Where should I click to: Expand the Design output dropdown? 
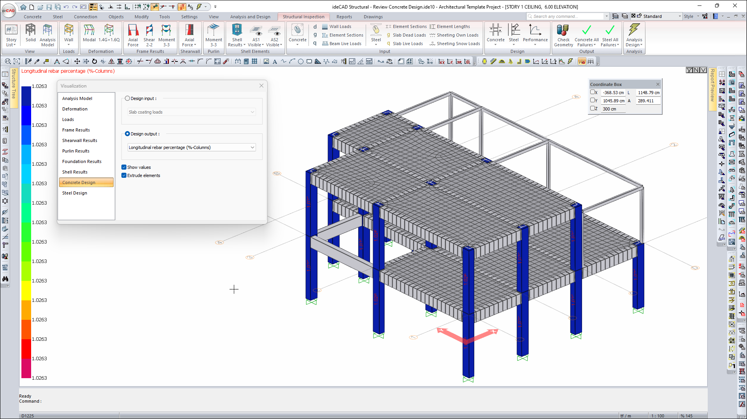tap(253, 147)
